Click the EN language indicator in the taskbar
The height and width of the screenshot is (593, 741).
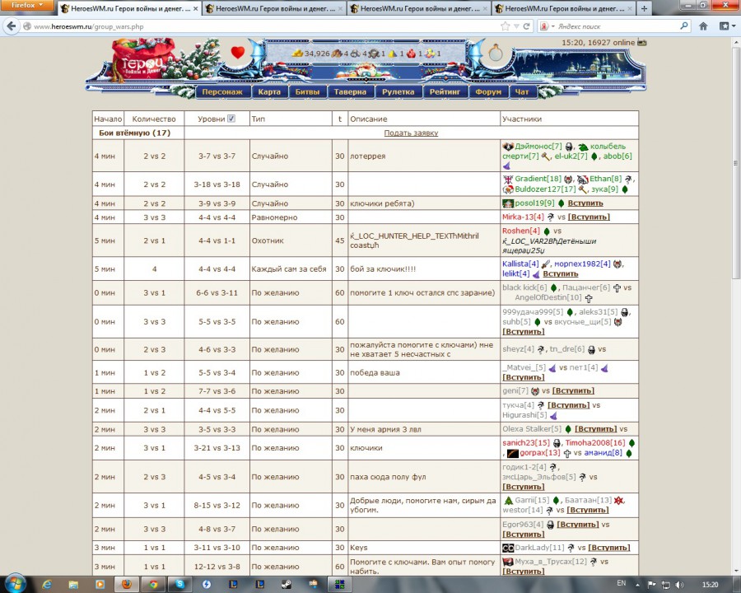pyautogui.click(x=621, y=584)
